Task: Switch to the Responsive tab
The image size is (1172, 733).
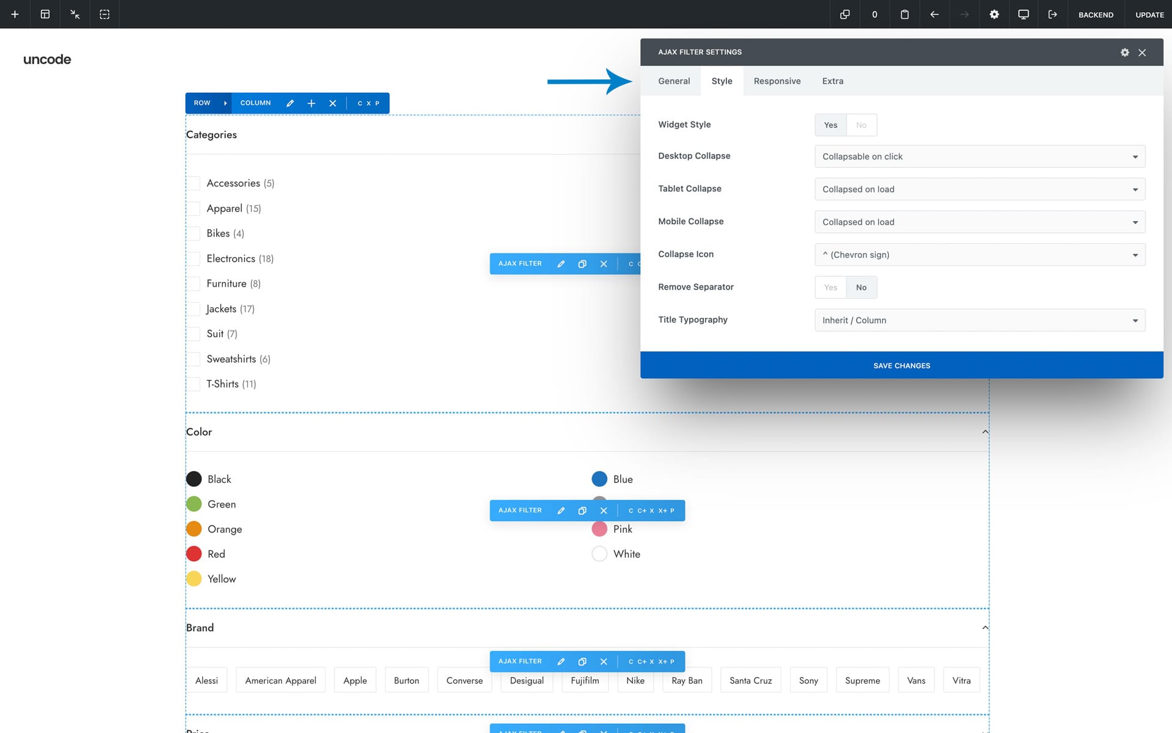Action: tap(776, 81)
